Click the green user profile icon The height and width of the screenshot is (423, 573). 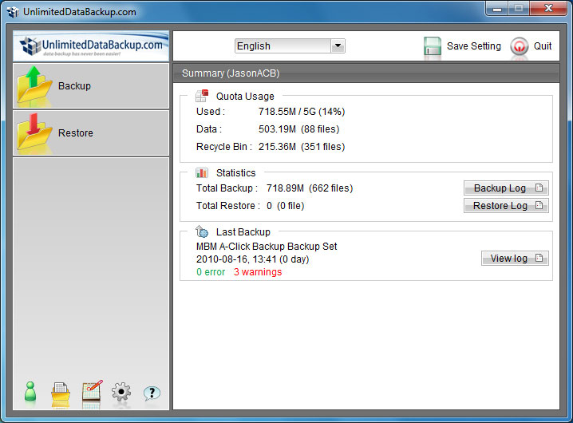click(x=30, y=392)
